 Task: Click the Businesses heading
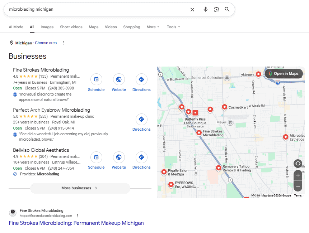(27, 56)
